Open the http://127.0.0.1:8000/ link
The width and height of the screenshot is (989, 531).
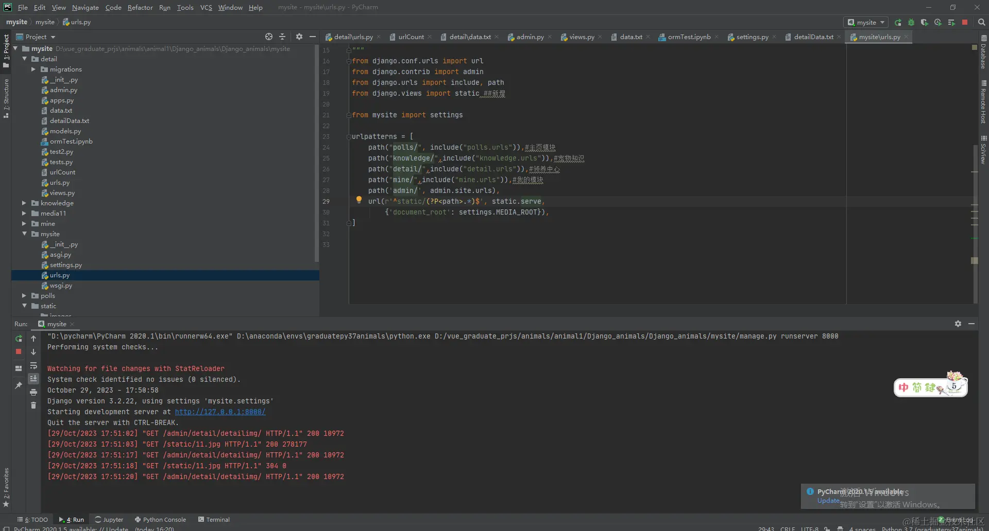(x=220, y=412)
